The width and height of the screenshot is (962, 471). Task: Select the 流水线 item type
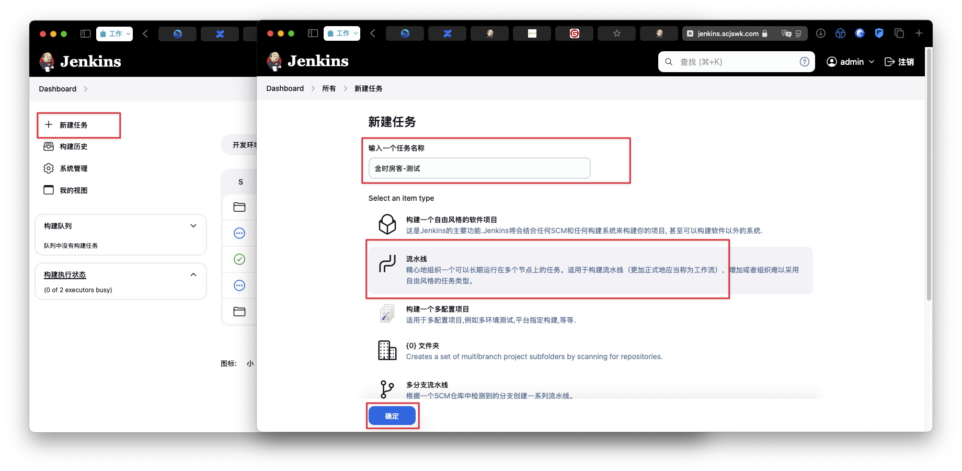point(590,270)
